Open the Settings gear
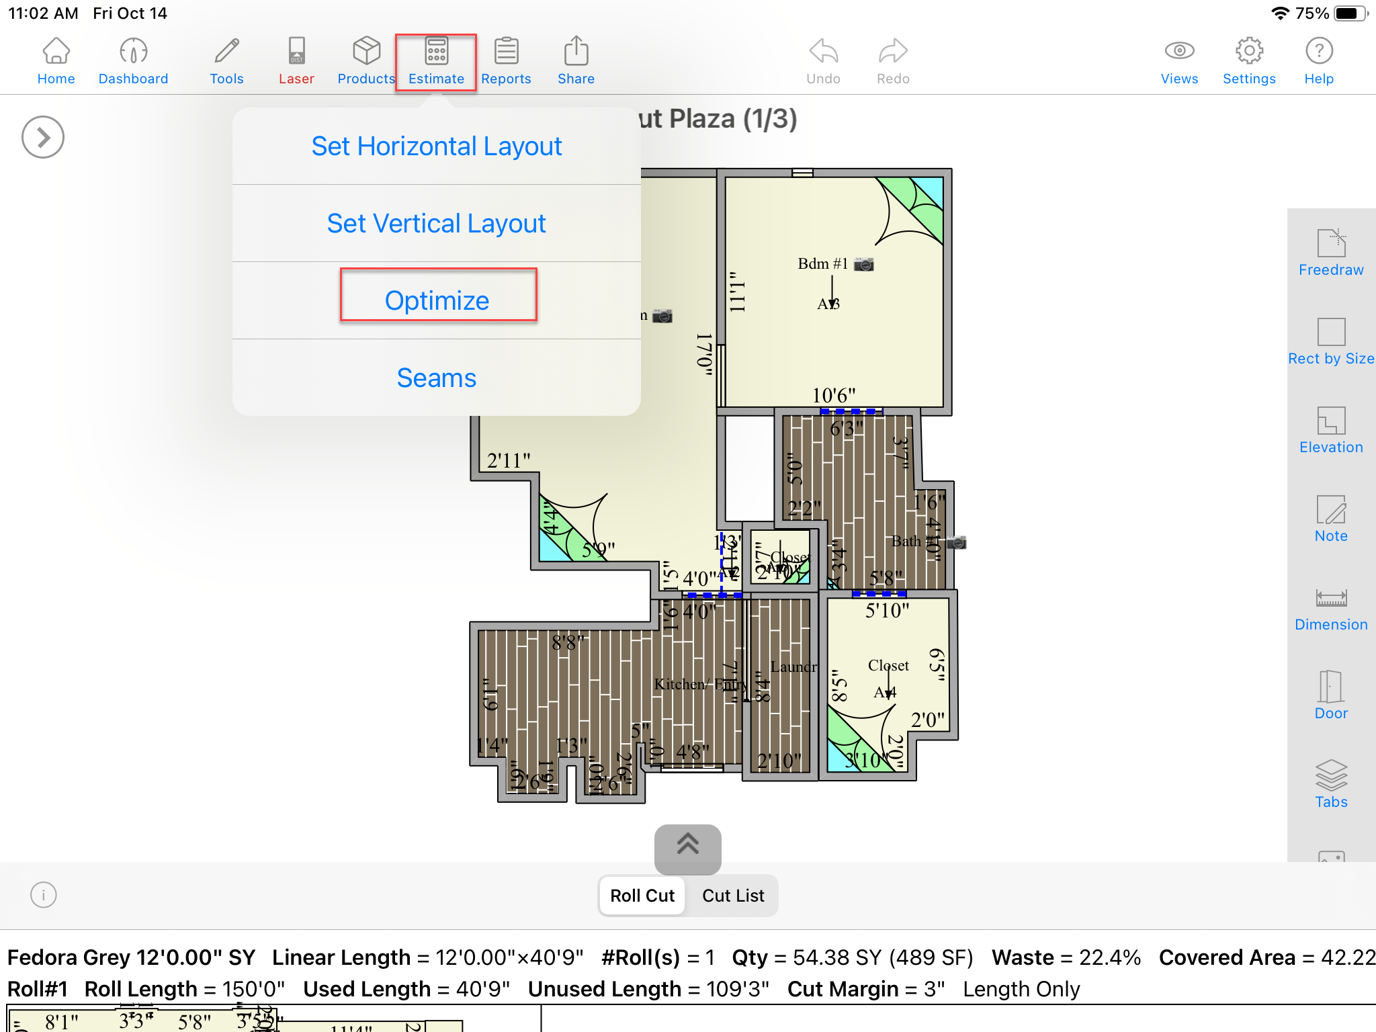Image resolution: width=1376 pixels, height=1032 pixels. pos(1249,61)
